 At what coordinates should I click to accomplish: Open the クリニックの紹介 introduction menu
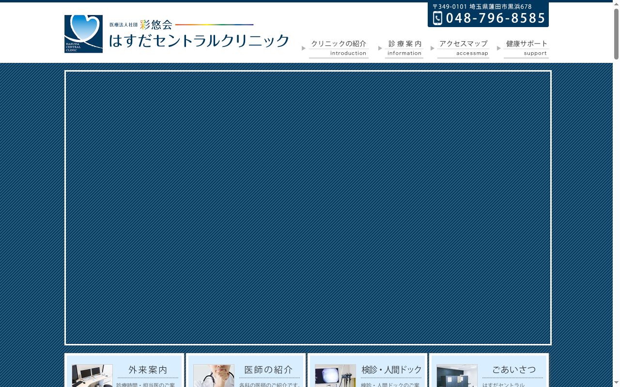coord(339,49)
